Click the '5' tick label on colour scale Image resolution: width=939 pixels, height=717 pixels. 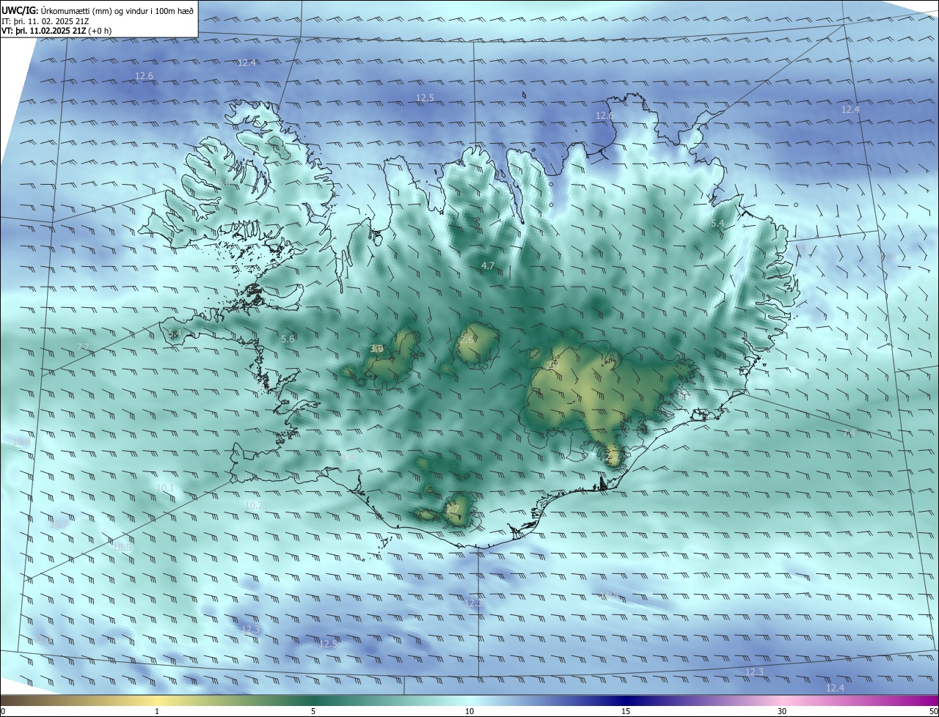pos(313,711)
